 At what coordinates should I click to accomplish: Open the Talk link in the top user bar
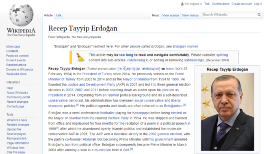pos(207,4)
